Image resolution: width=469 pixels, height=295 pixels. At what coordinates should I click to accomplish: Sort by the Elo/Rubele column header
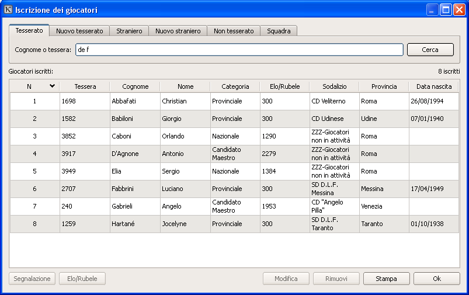click(285, 86)
